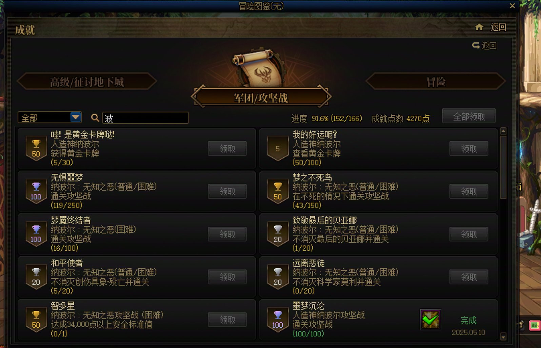Click the gold 50 trophy badge for 哇!是黄金卡牌哒!
Viewport: 541px width, 348px height.
pyautogui.click(x=36, y=149)
